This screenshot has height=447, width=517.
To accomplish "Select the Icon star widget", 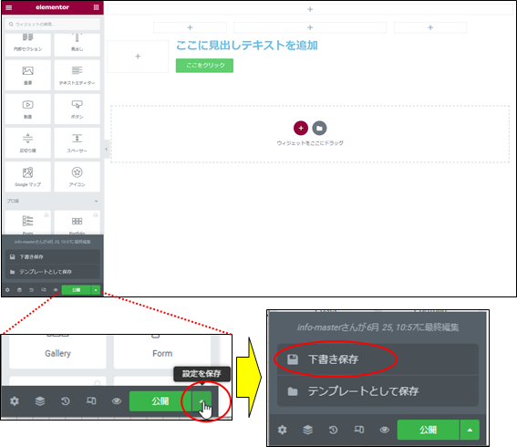I will (x=77, y=176).
